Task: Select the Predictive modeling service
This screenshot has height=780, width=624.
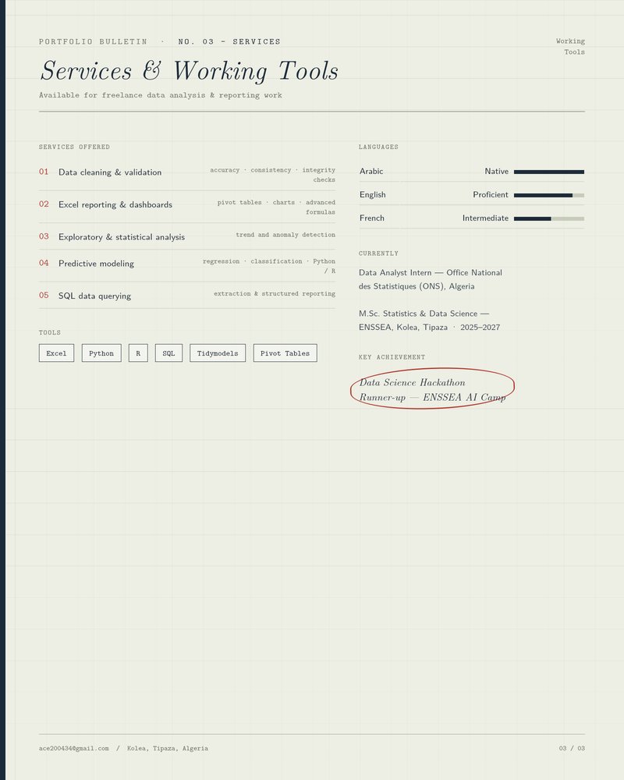Action: pos(187,266)
